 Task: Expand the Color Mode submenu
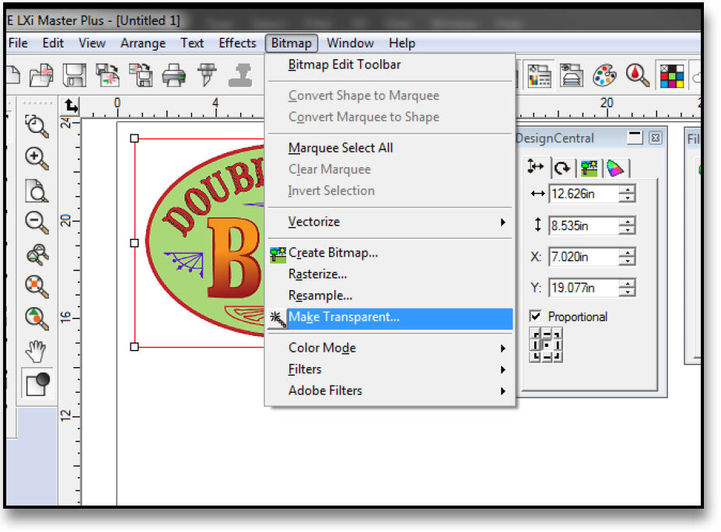click(x=390, y=348)
